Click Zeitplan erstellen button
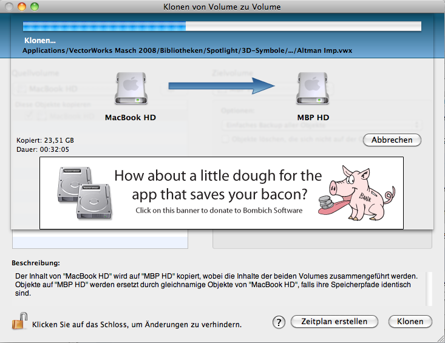Image resolution: width=445 pixels, height=343 pixels. 335,321
